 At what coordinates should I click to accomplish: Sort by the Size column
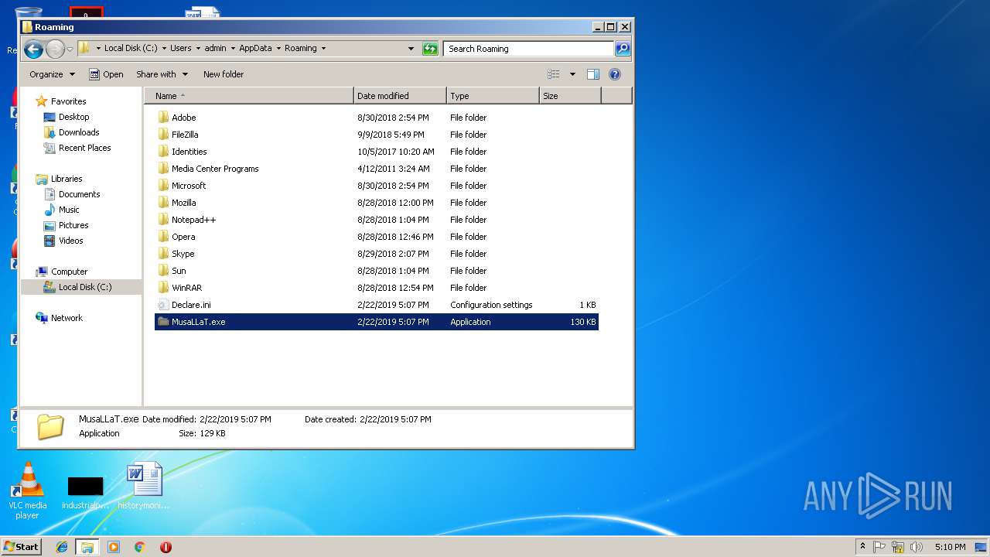570,96
